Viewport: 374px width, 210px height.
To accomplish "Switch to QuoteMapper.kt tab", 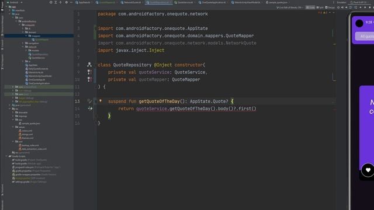I will pyautogui.click(x=107, y=2).
